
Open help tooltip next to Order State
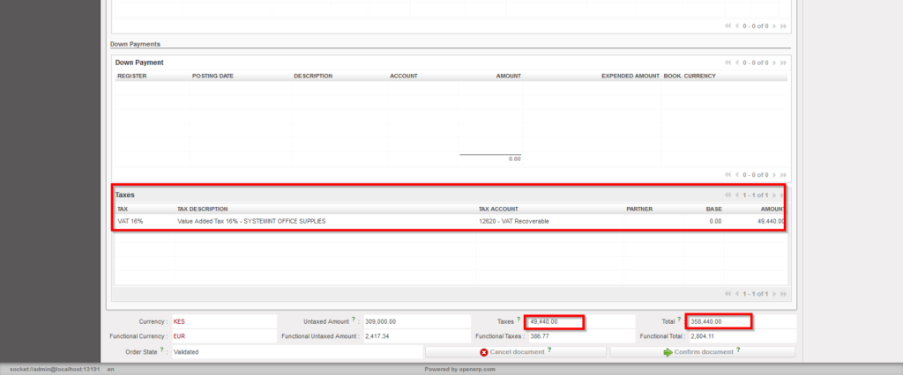click(x=162, y=350)
